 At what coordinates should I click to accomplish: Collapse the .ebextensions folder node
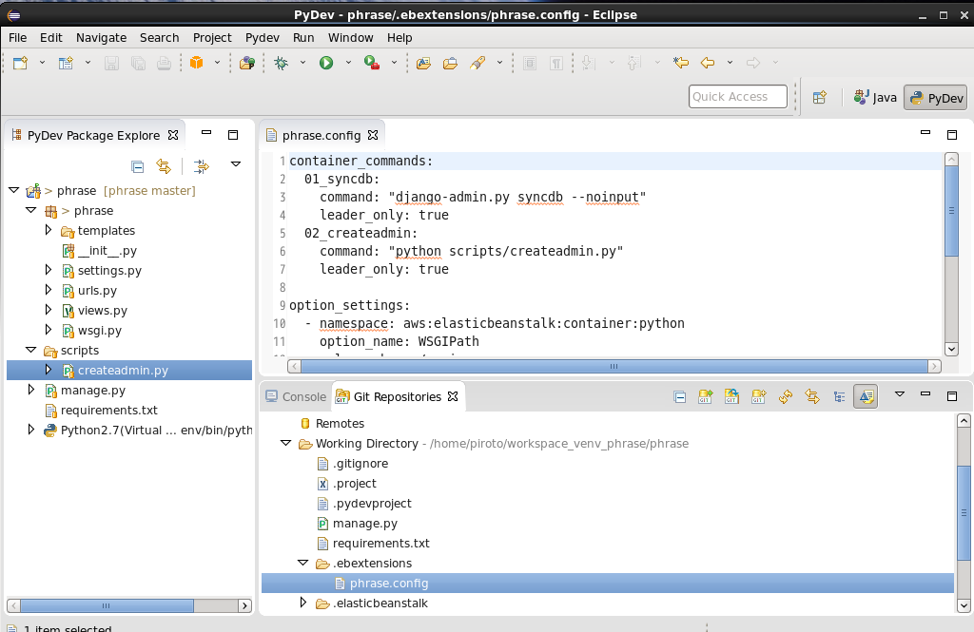pyautogui.click(x=303, y=563)
